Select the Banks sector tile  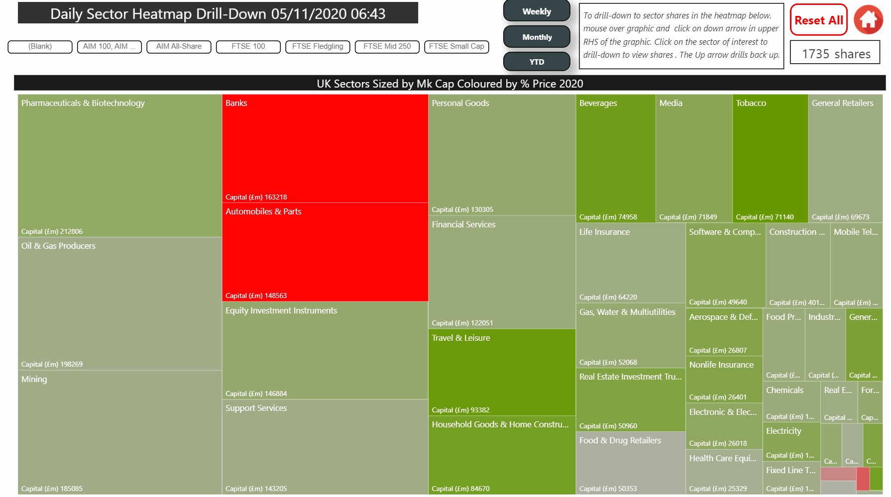pyautogui.click(x=325, y=148)
